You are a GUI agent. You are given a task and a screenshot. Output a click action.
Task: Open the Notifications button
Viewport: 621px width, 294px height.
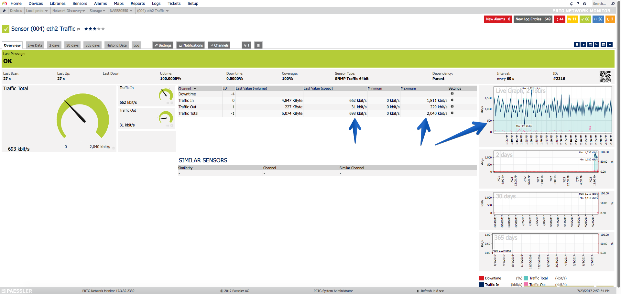(x=191, y=45)
